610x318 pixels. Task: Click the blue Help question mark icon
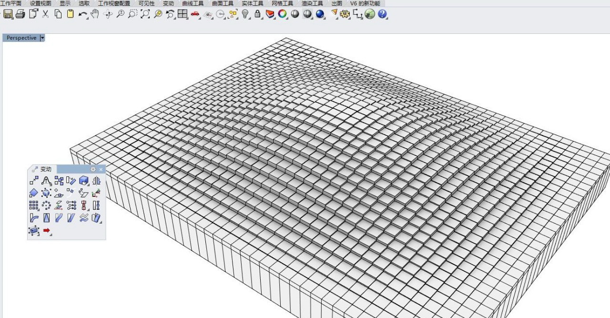click(382, 14)
